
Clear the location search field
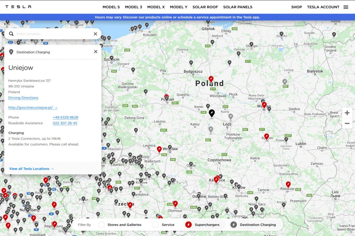95,34
